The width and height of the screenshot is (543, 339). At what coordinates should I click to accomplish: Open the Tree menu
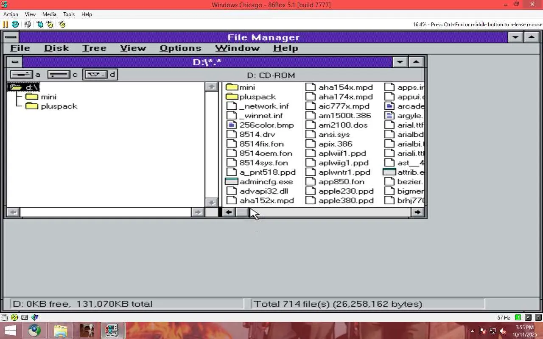(x=94, y=48)
